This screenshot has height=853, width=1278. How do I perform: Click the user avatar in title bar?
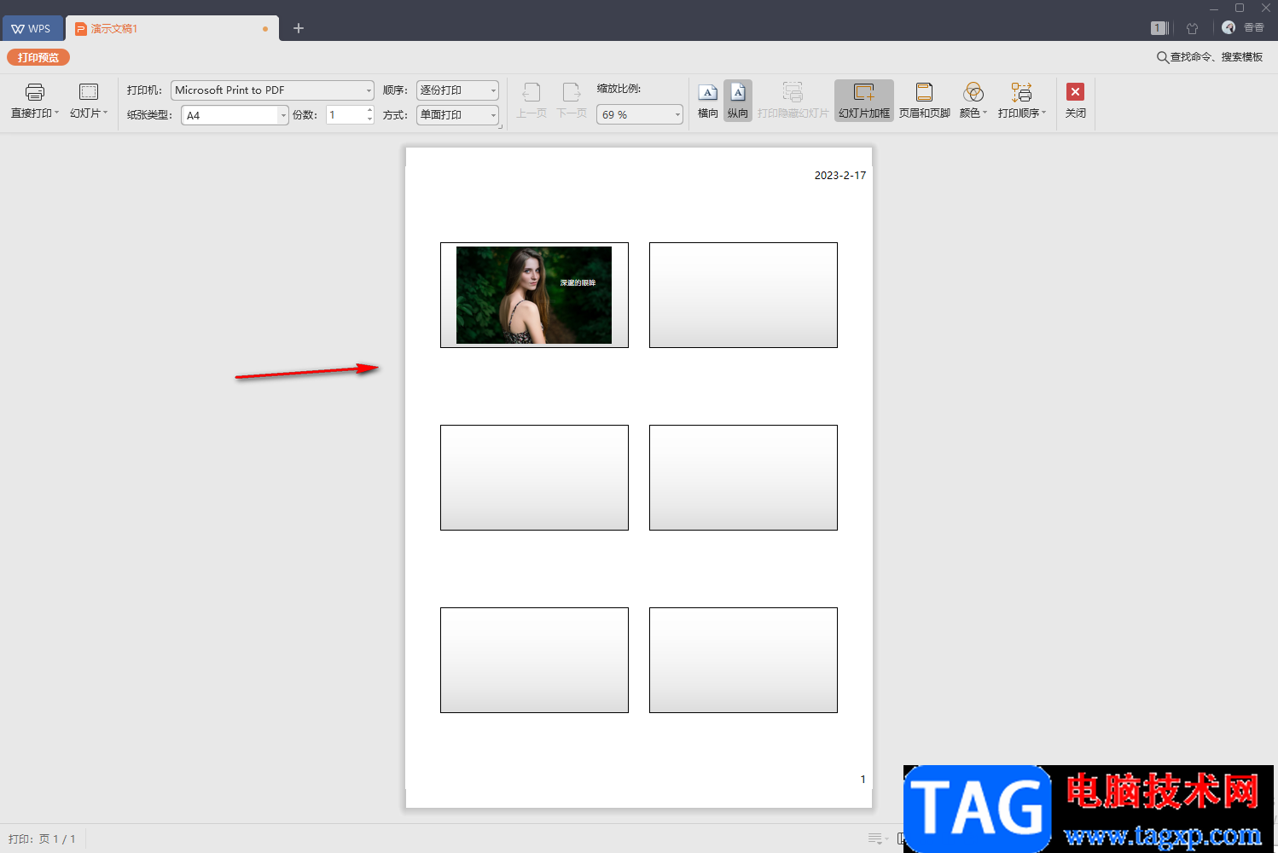[x=1229, y=27]
